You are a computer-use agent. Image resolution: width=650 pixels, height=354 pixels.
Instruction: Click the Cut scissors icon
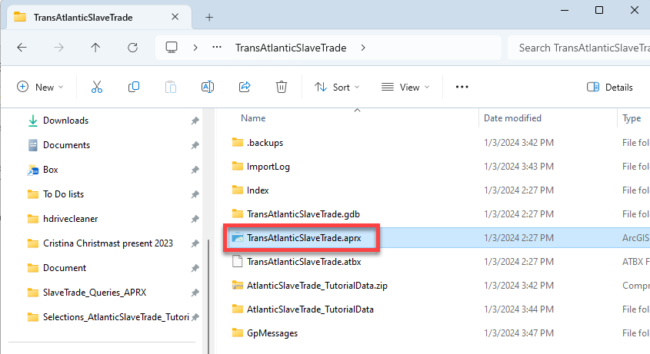click(97, 87)
